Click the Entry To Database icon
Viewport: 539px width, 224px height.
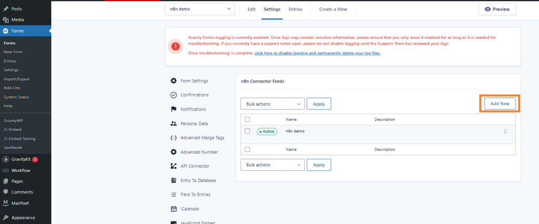(x=174, y=180)
